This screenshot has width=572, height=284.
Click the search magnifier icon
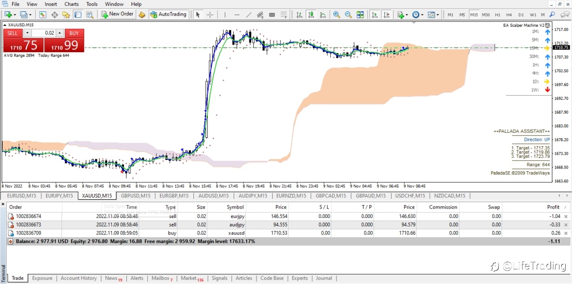(552, 14)
